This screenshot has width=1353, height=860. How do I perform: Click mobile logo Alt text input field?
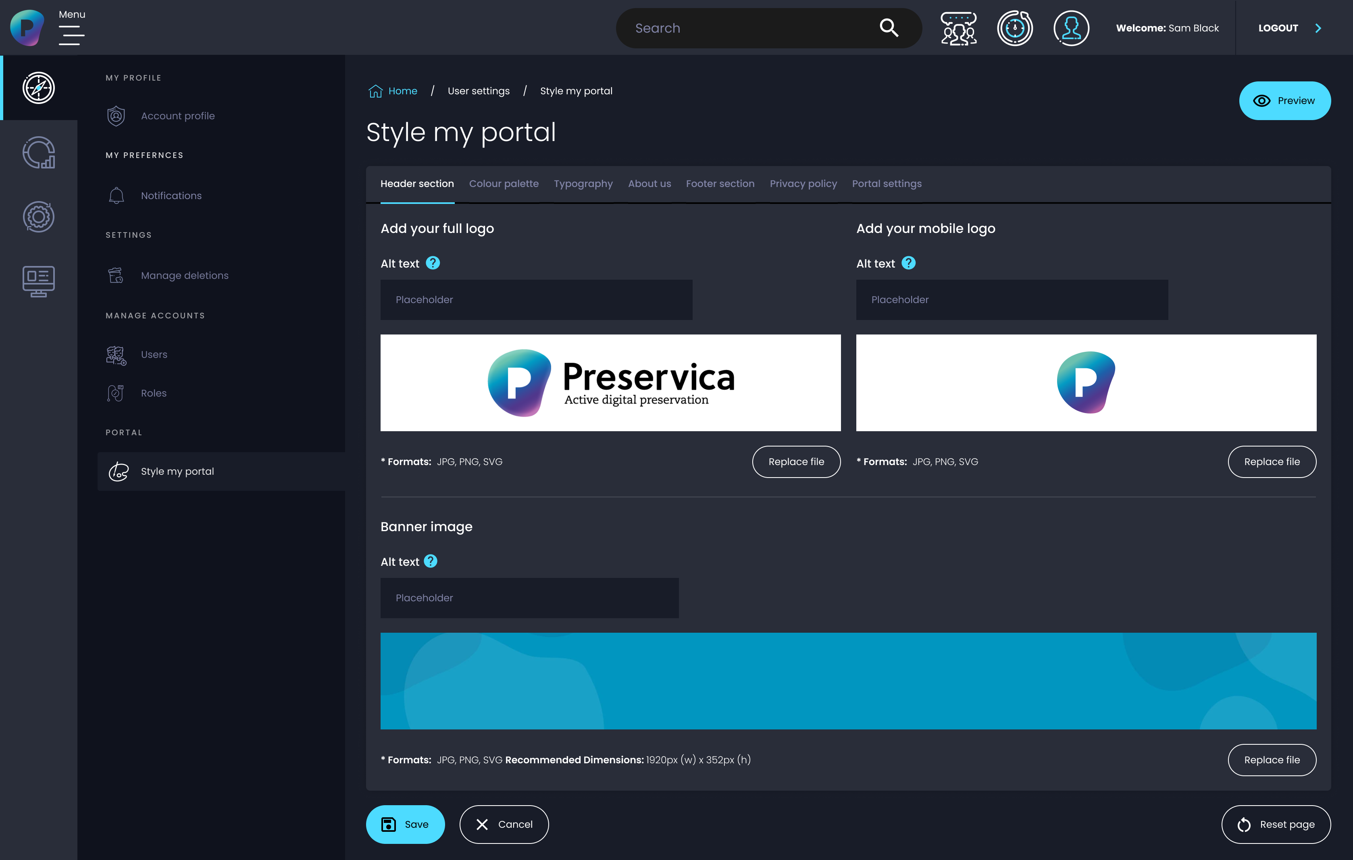click(1012, 299)
